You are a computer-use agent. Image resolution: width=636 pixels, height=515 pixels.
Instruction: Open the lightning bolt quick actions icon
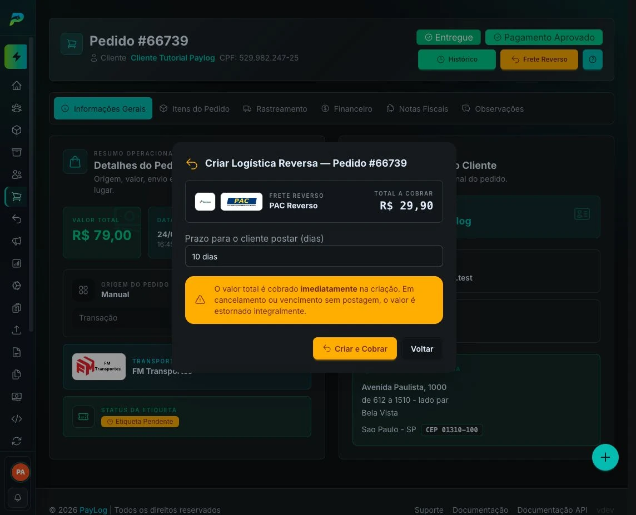pyautogui.click(x=16, y=57)
